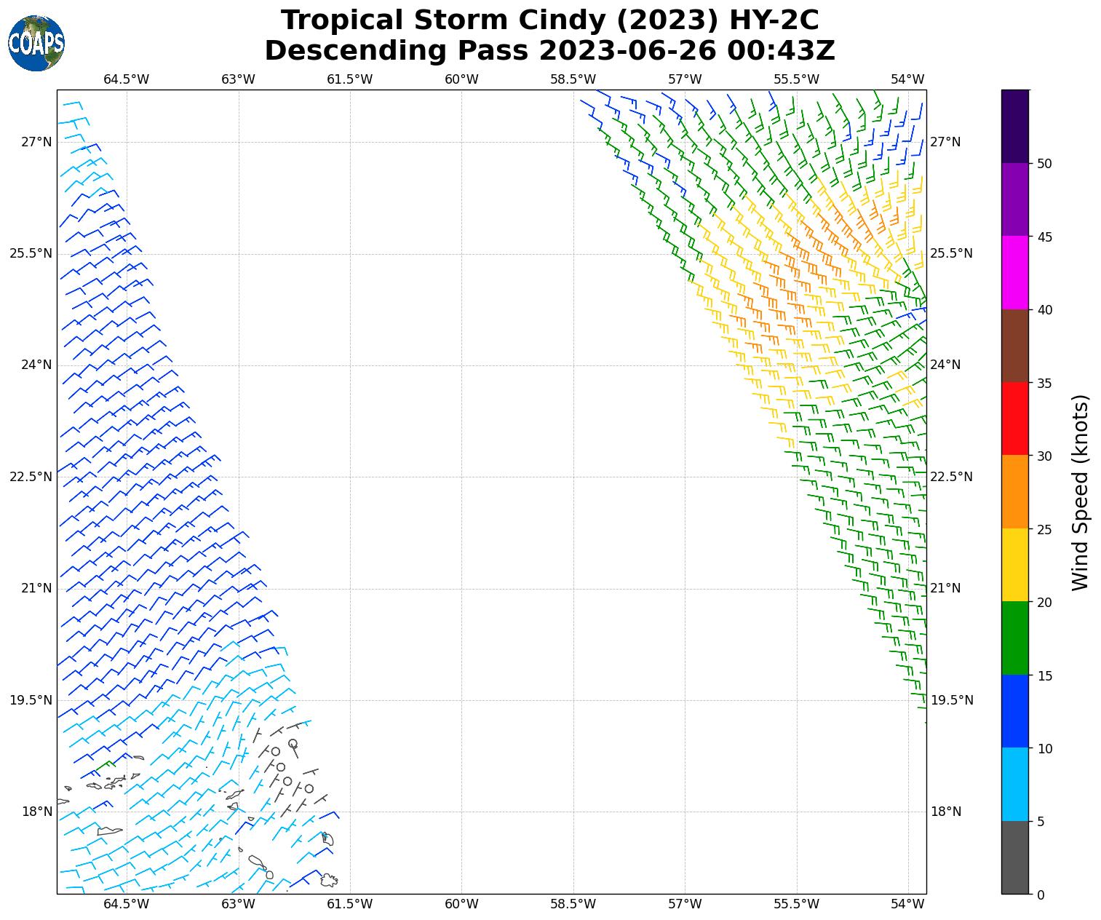Select the green 15-20 knots colorbar segment
This screenshot has width=1101, height=920.
coord(1015,638)
